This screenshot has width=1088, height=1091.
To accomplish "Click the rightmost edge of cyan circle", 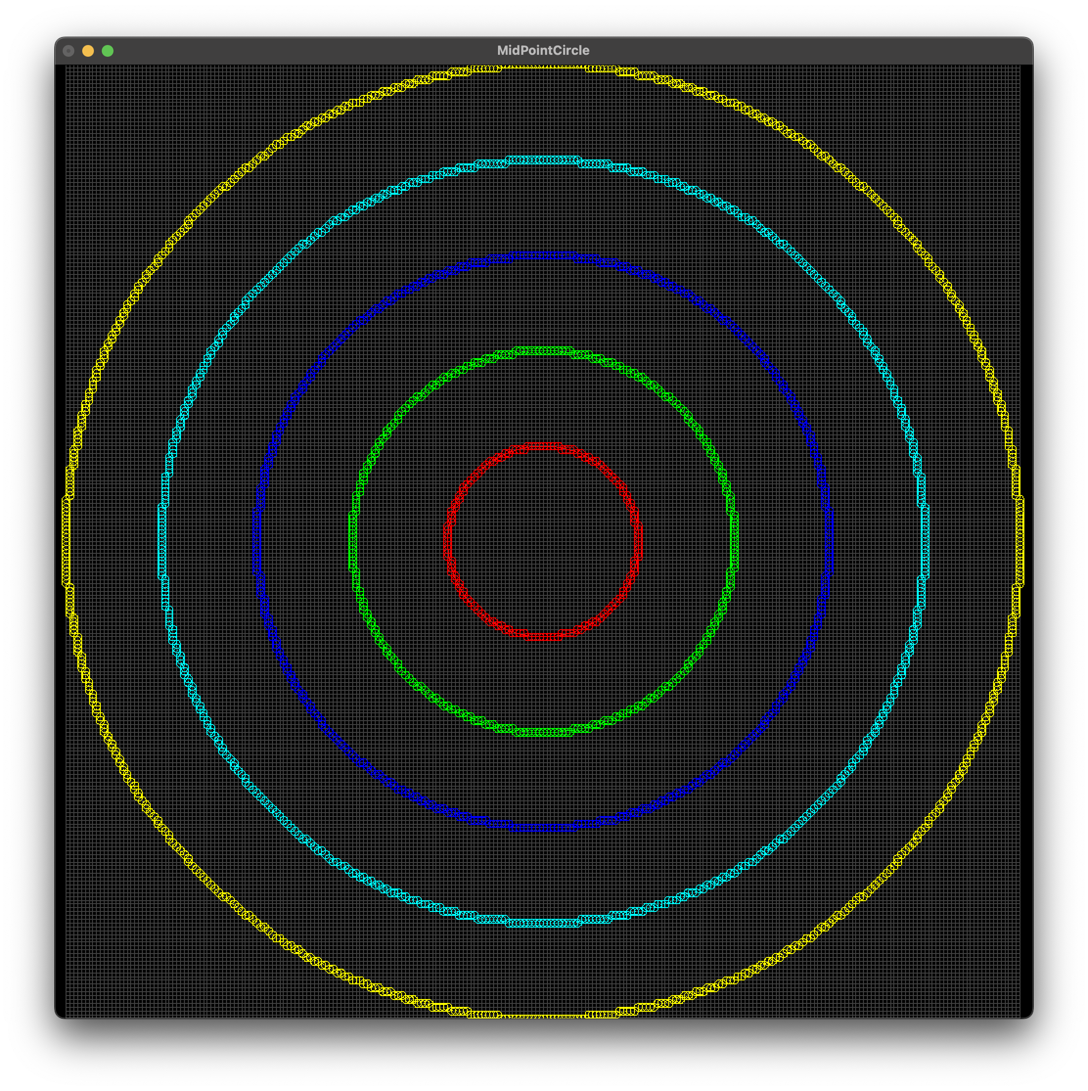I will click(925, 542).
